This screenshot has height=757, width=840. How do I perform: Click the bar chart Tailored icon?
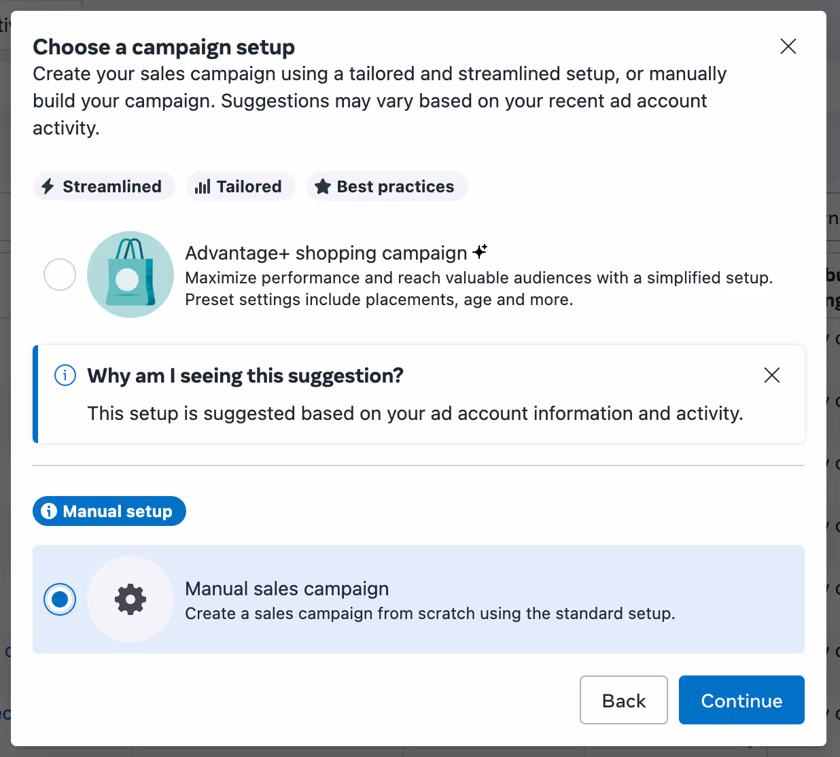[203, 186]
